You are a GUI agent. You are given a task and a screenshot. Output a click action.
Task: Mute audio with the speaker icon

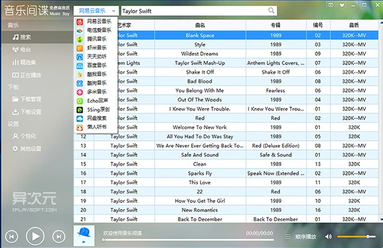[328, 236]
